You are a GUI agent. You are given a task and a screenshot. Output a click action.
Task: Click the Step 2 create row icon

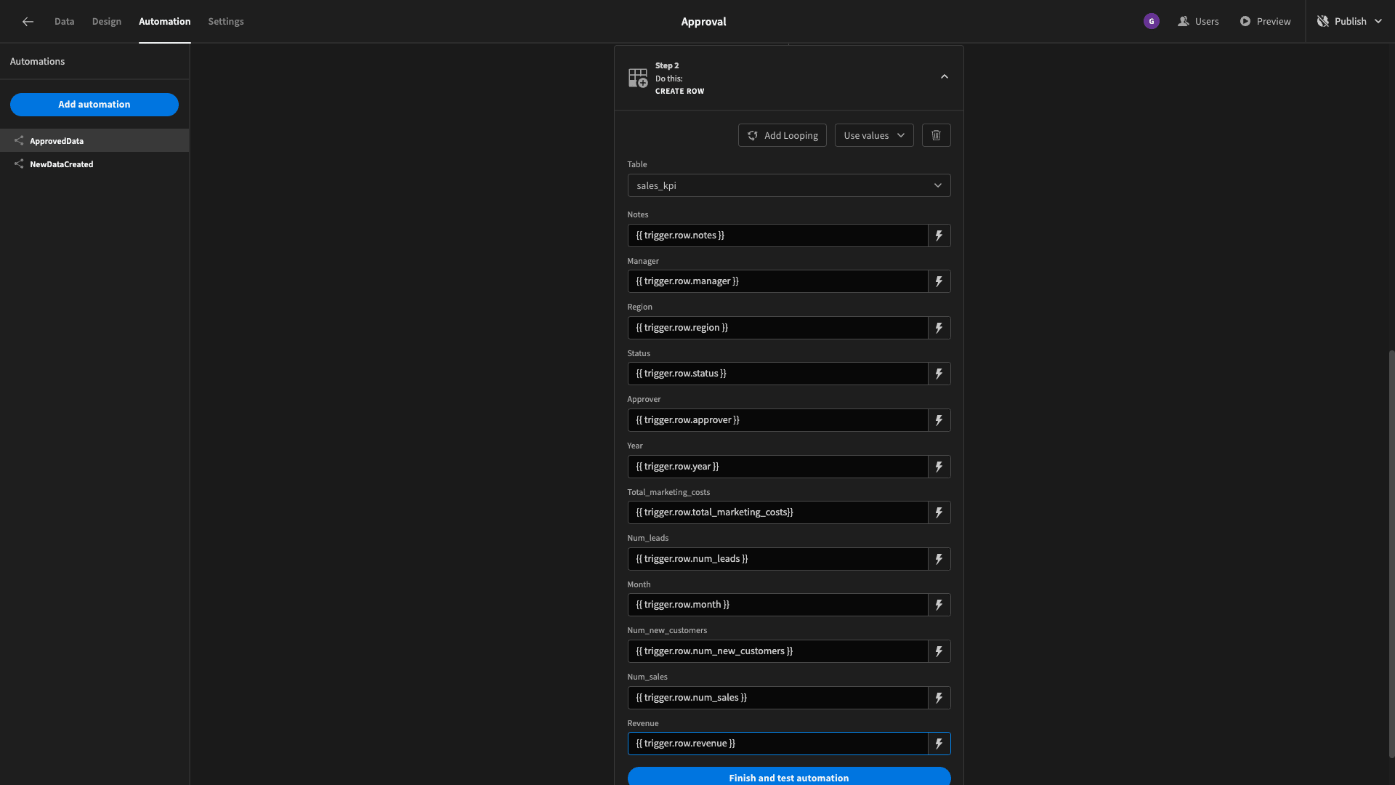click(x=638, y=78)
